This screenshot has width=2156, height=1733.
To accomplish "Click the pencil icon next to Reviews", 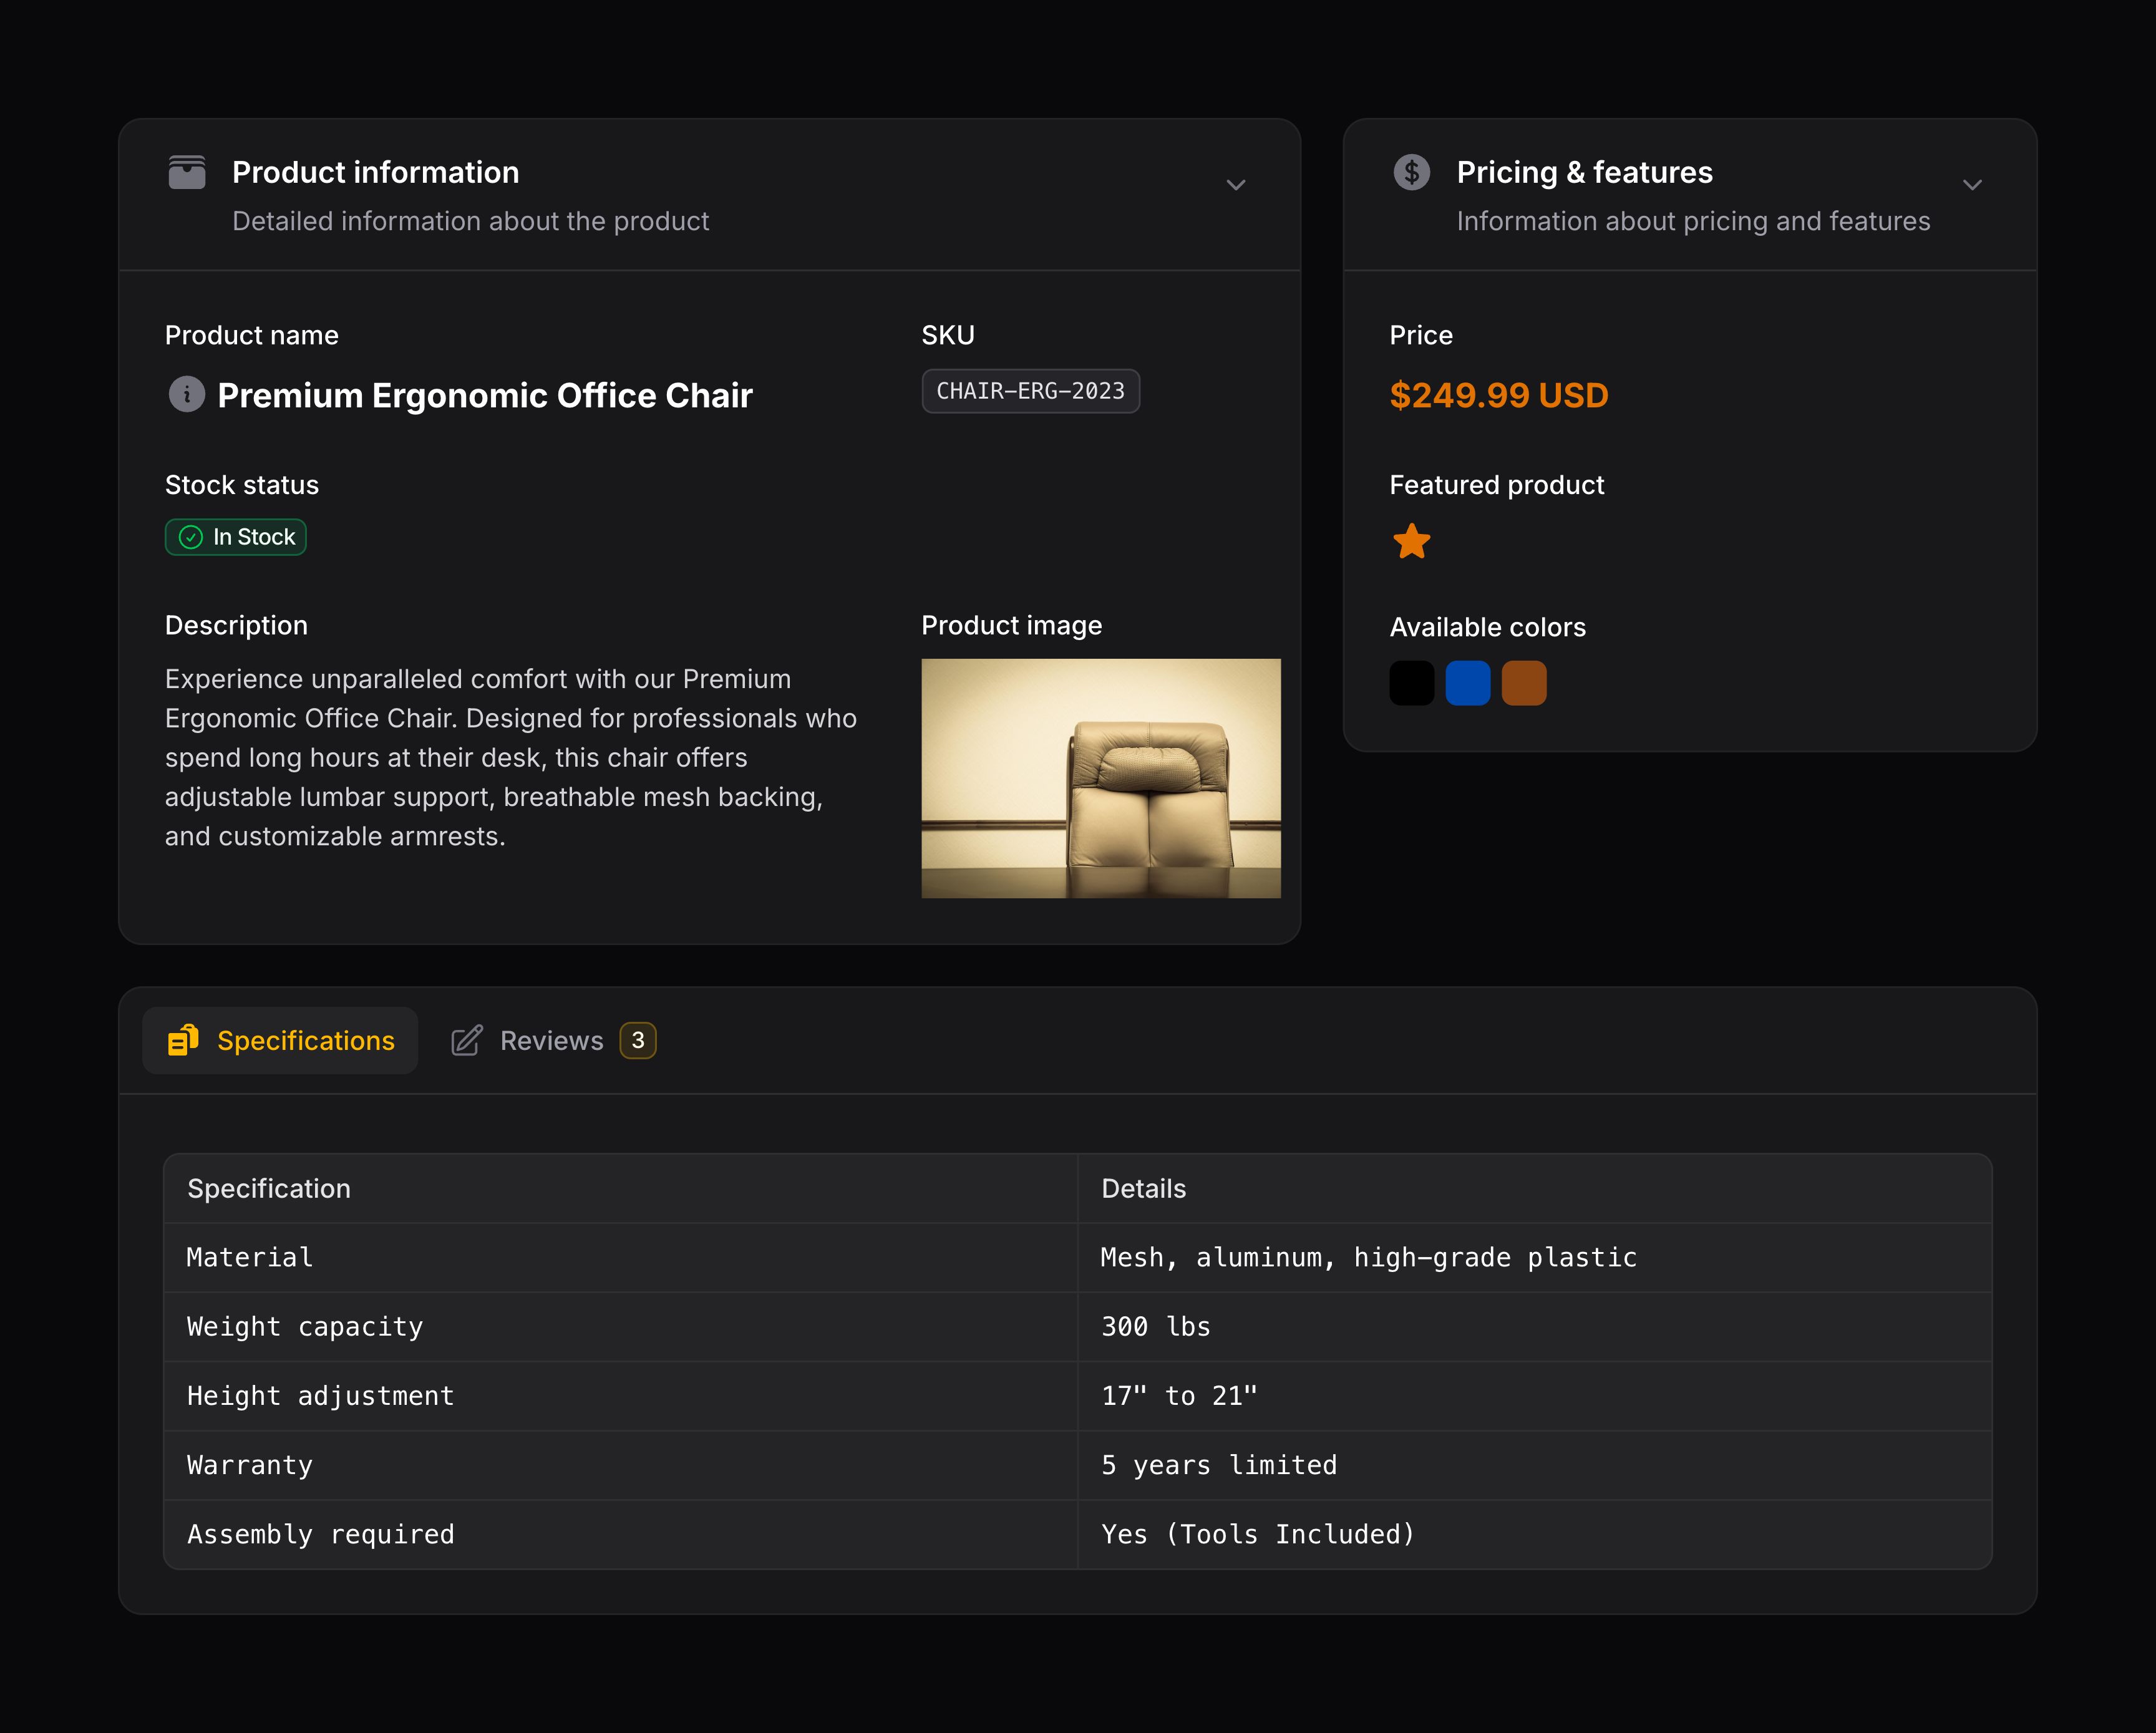I will [466, 1040].
